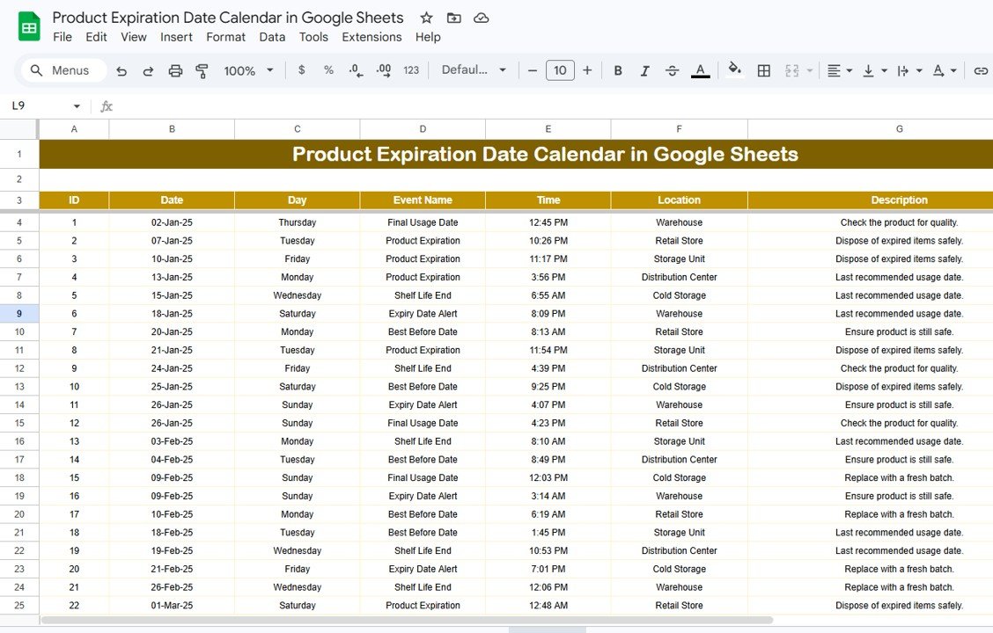Open the name box dropdown for L9
The width and height of the screenshot is (993, 633).
click(77, 106)
